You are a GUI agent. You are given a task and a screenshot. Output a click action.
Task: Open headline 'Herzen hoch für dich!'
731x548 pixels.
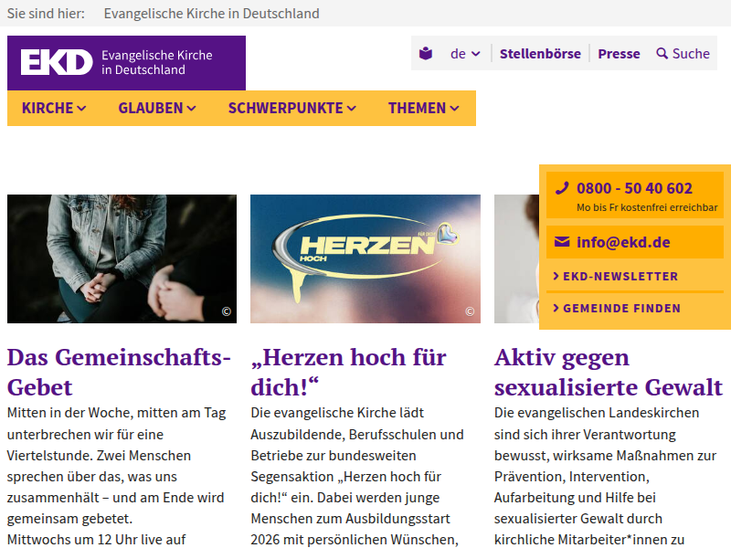click(x=348, y=373)
